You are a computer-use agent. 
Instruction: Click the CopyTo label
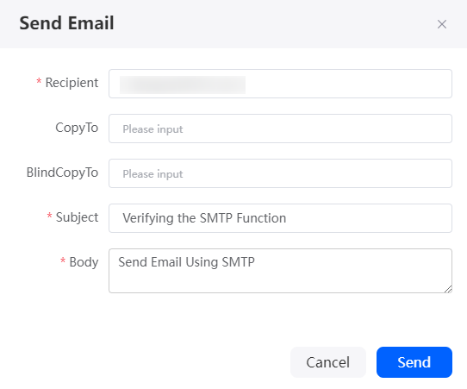coord(77,128)
